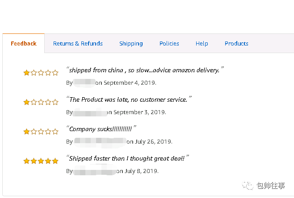Switch to Returns & Refunds tab
The height and width of the screenshot is (198, 294).
click(78, 43)
